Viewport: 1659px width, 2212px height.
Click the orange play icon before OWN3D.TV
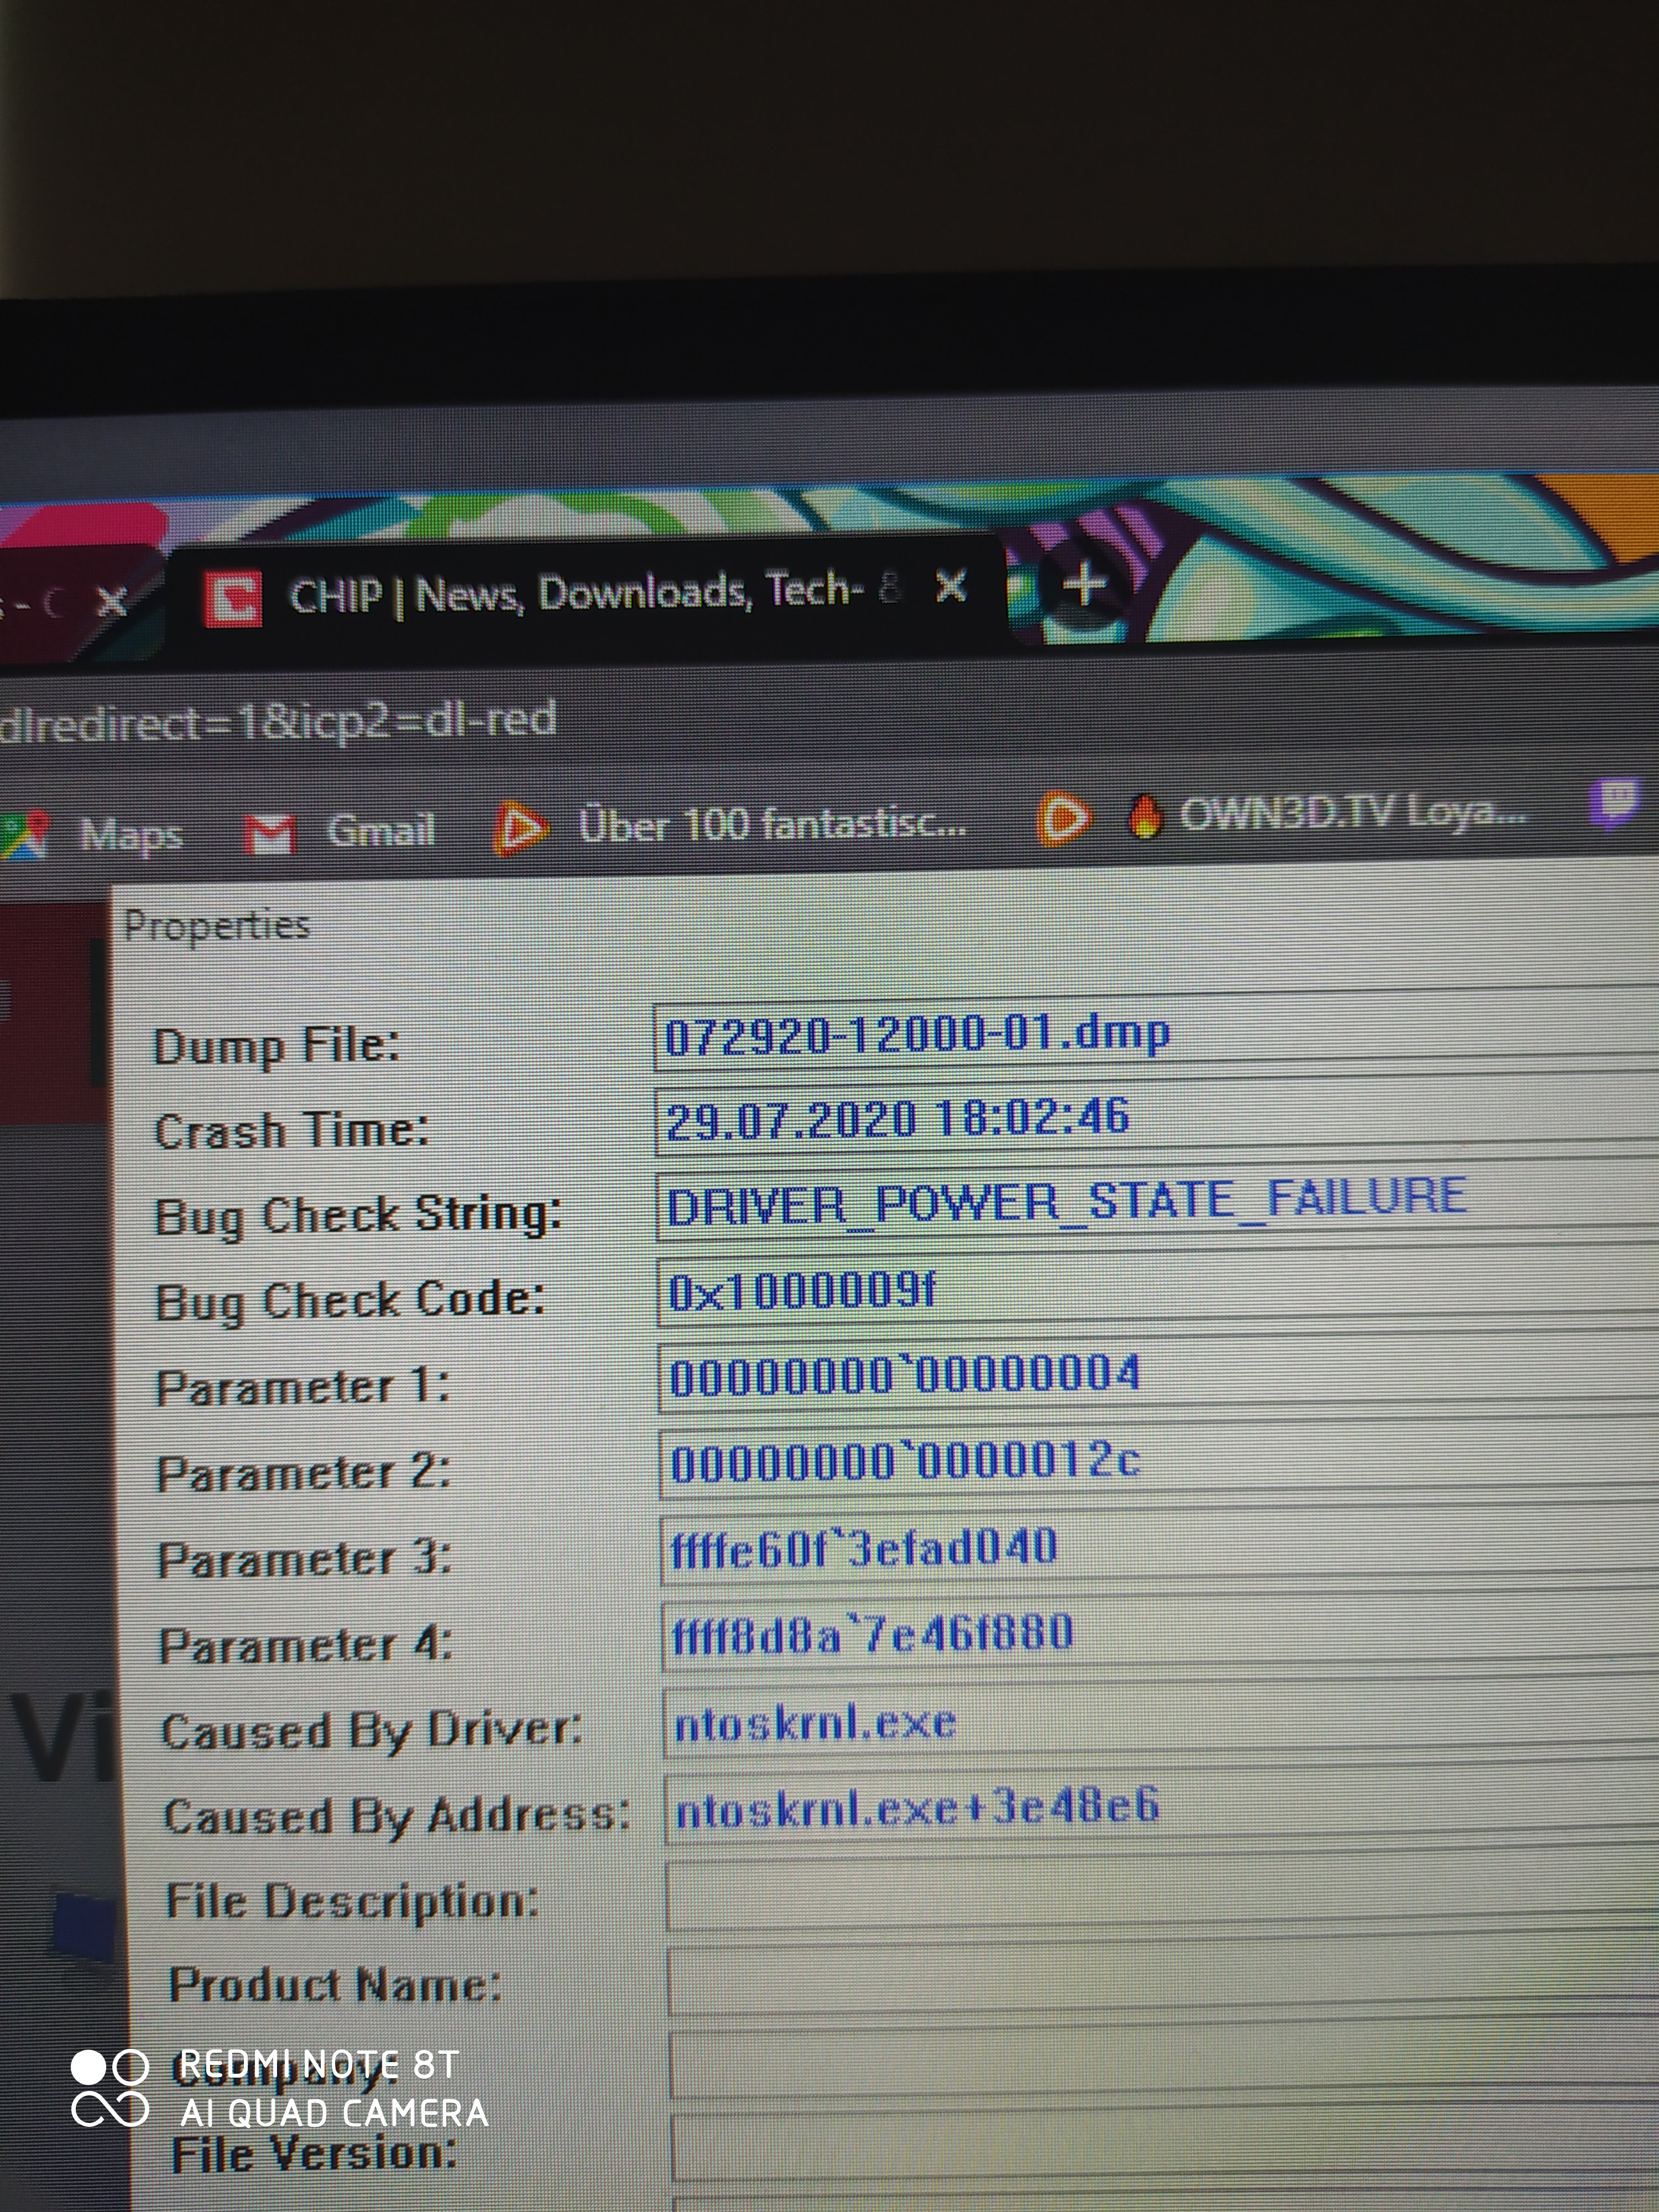coord(1063,818)
